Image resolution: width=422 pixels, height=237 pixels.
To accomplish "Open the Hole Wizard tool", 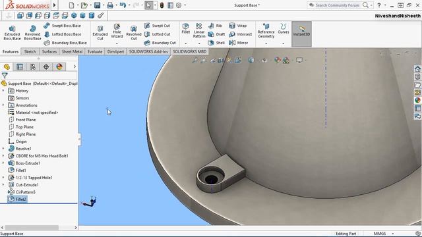I will (x=117, y=31).
